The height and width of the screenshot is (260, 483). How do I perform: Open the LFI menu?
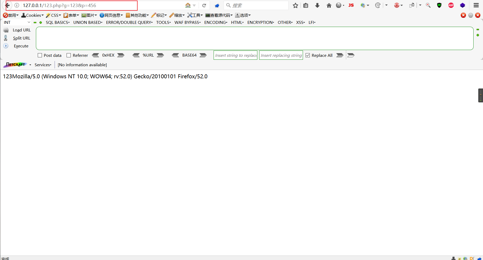pos(312,23)
